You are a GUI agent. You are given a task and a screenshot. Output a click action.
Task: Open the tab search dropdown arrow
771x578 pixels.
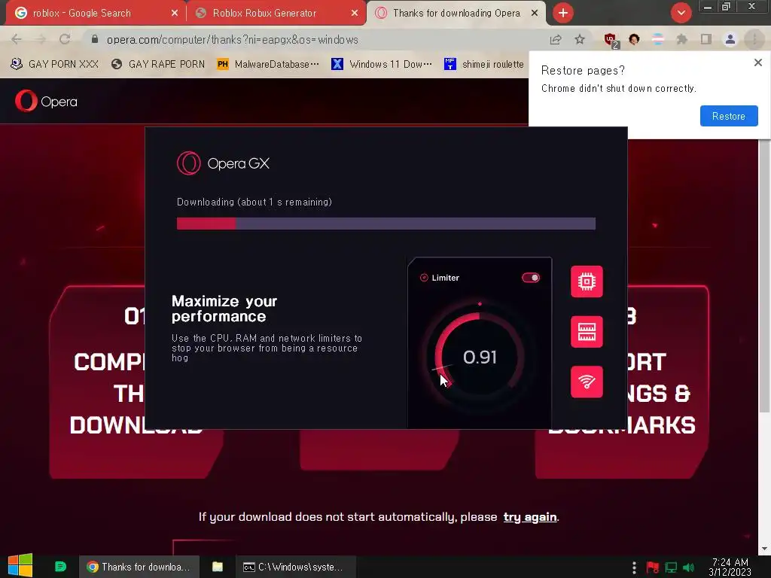pos(681,13)
